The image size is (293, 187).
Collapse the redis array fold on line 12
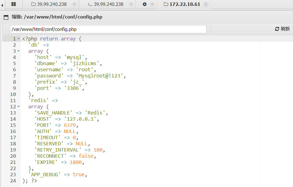pos(19,106)
